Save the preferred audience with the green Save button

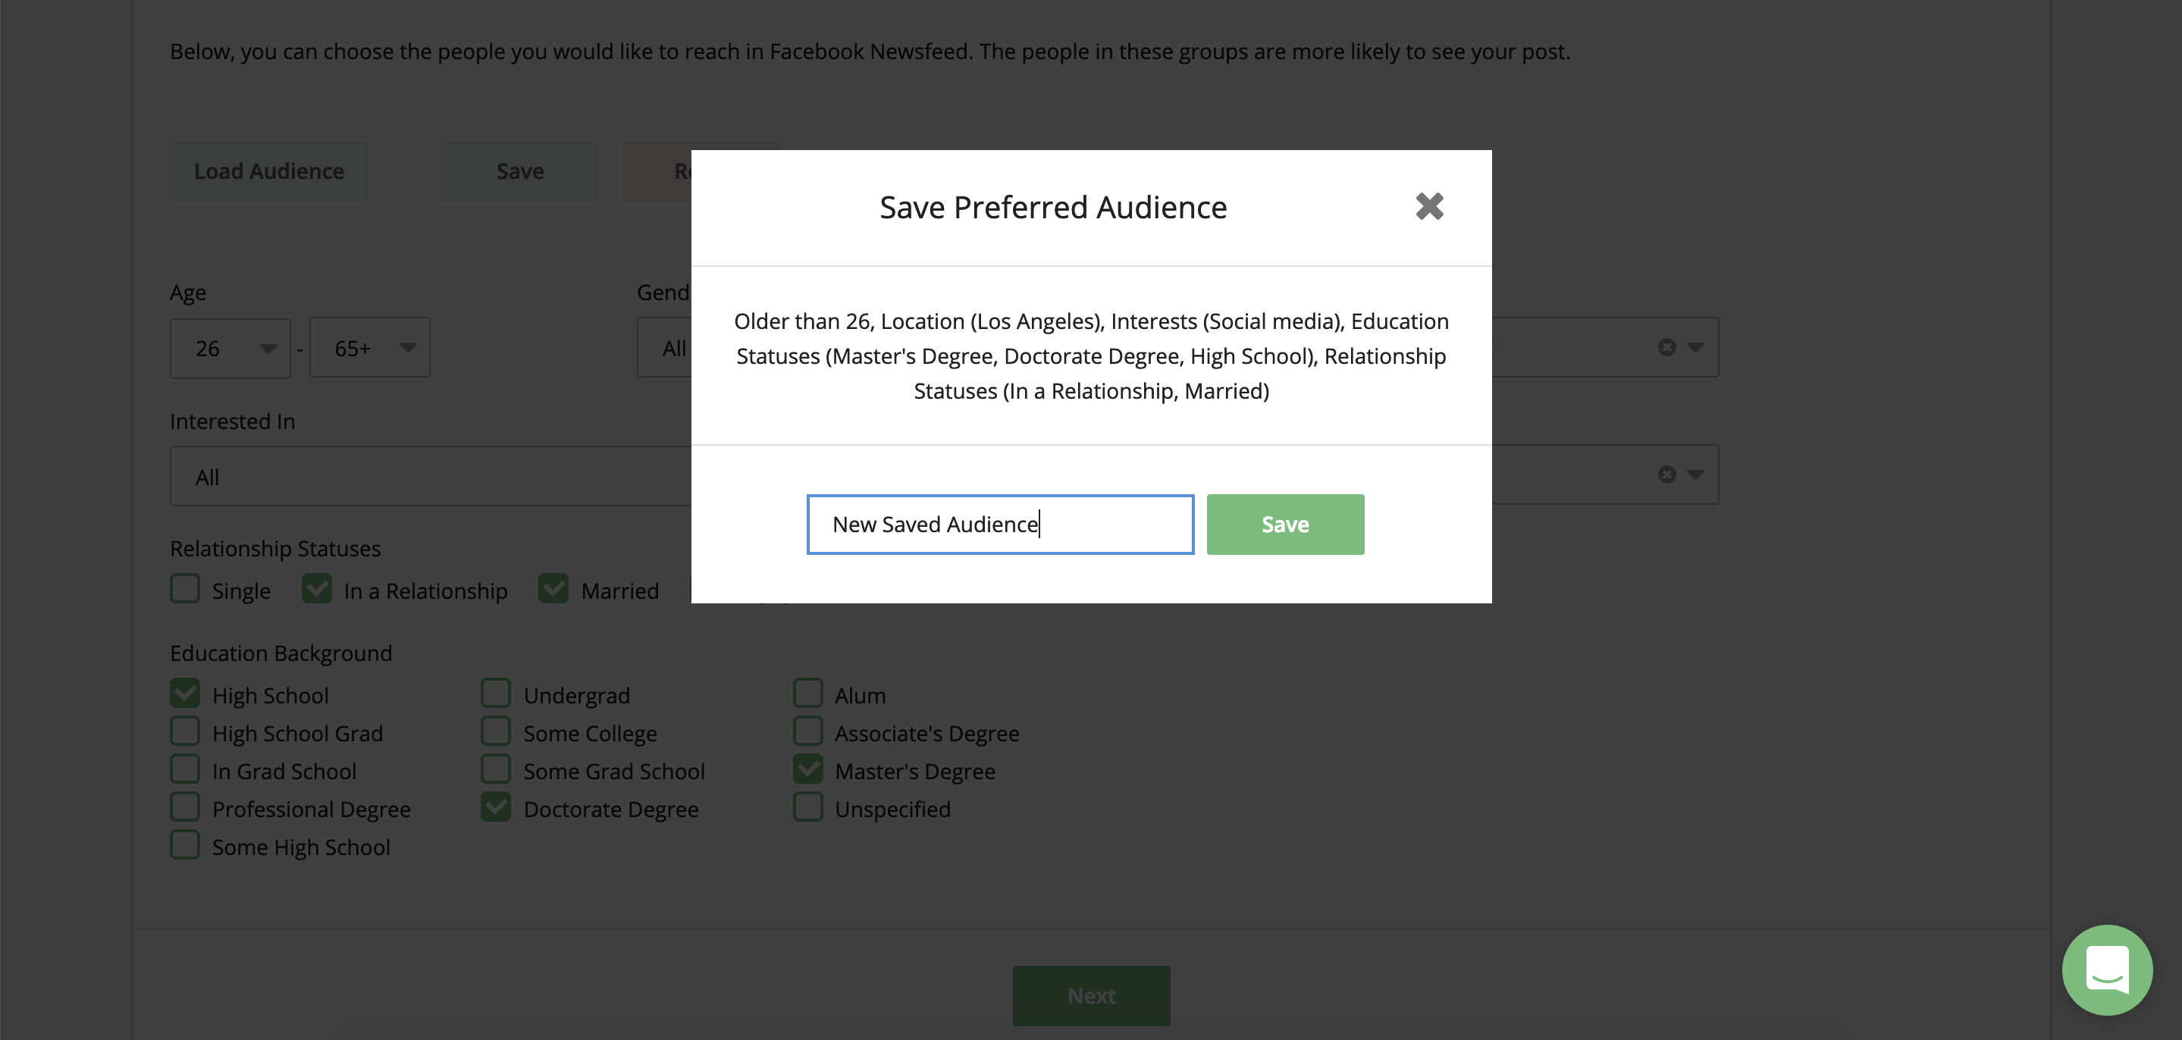[x=1284, y=523]
